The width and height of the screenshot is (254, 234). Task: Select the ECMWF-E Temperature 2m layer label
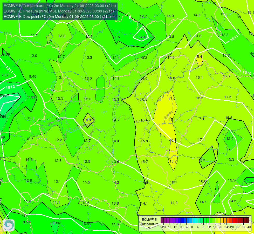coord(60,6)
